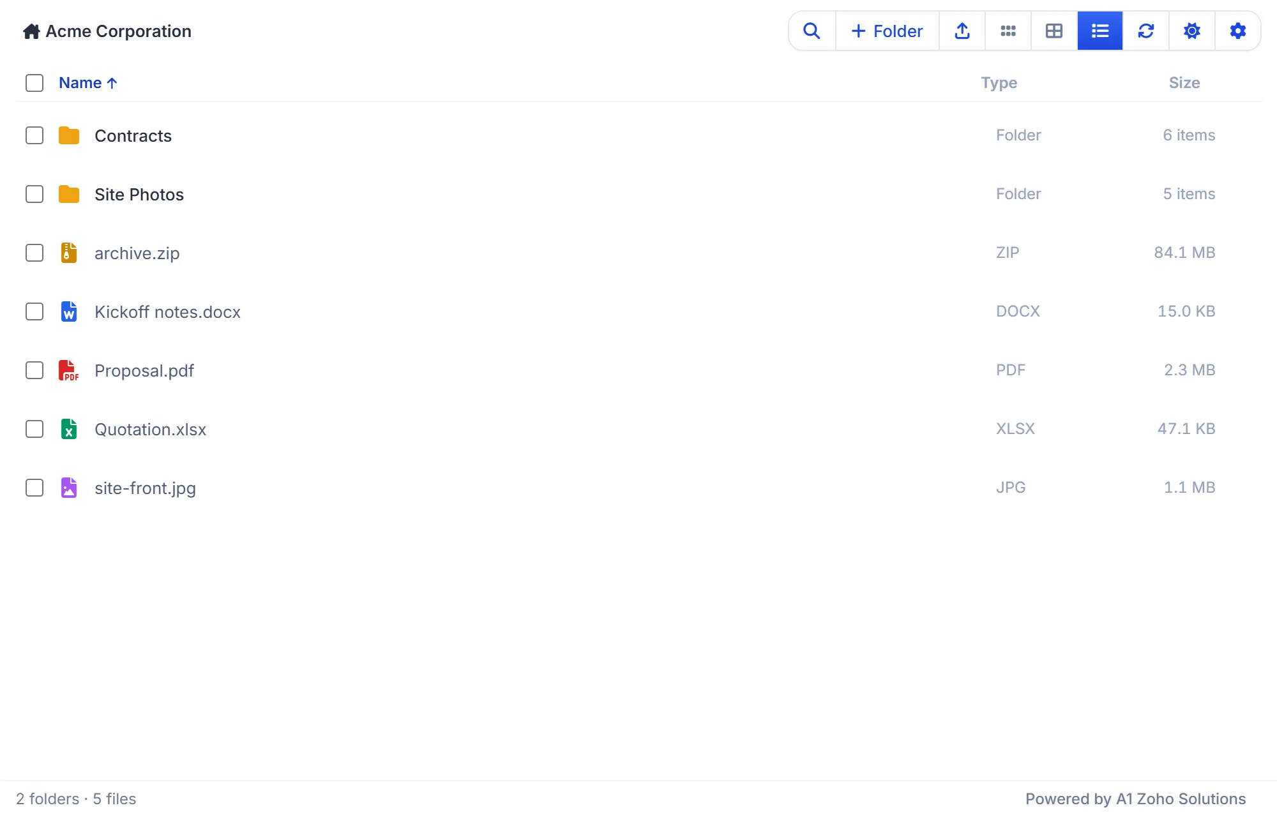The image size is (1277, 817).
Task: Click the XLSX type cell
Action: [x=1015, y=429]
